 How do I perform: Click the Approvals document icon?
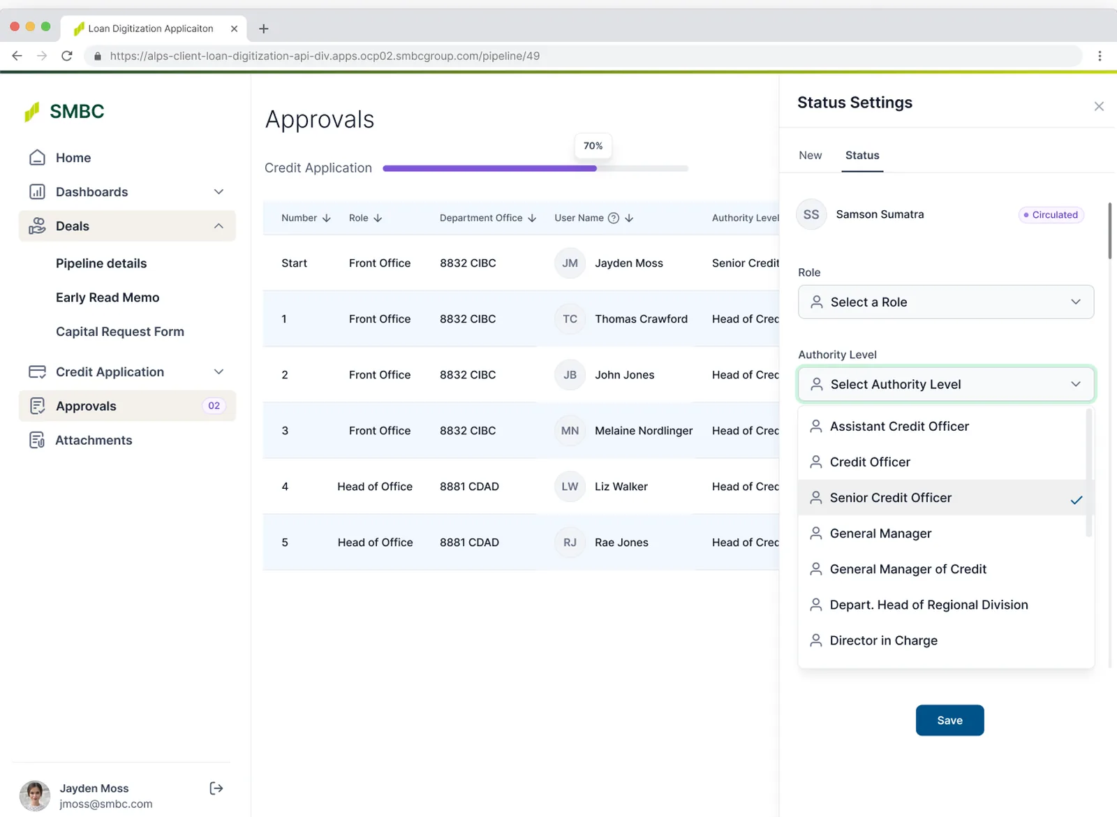click(37, 406)
